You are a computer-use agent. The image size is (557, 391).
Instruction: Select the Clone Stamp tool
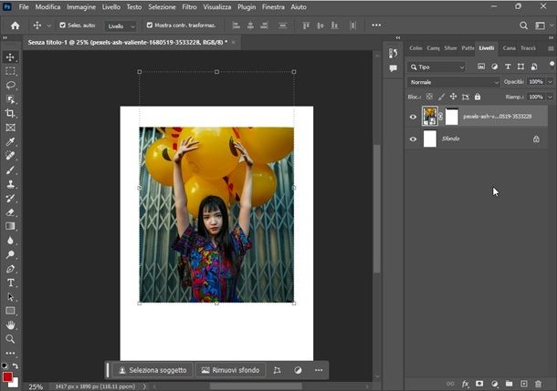click(x=10, y=184)
